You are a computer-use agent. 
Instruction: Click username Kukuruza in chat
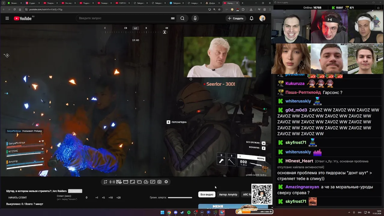pyautogui.click(x=295, y=83)
